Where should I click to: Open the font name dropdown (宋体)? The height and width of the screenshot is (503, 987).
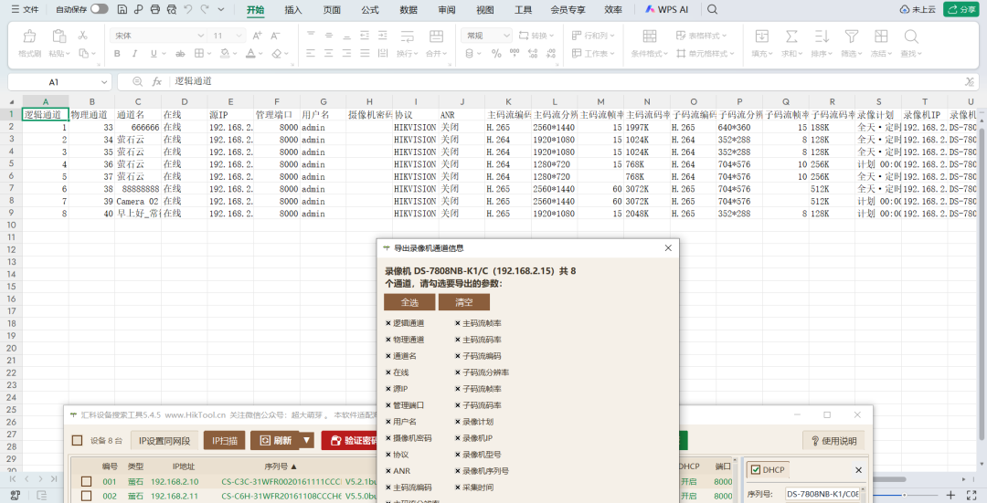201,36
